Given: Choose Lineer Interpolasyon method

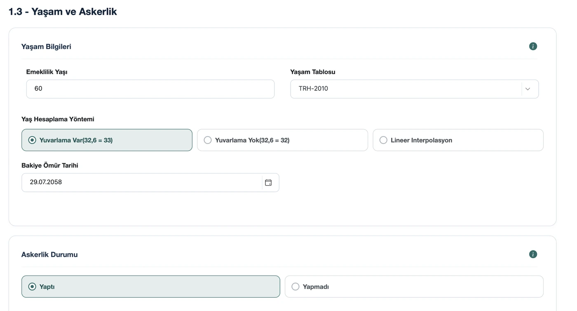Looking at the screenshot, I should coord(458,140).
